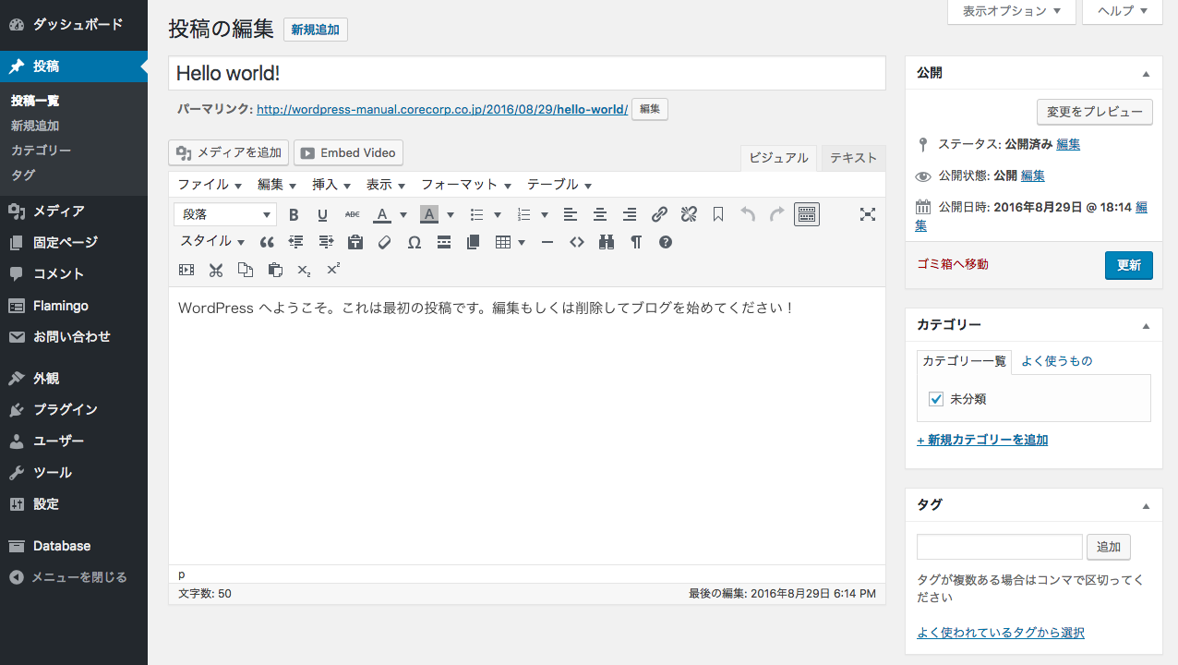
Task: Open the プラグイン menu in sidebar
Action: (x=65, y=409)
